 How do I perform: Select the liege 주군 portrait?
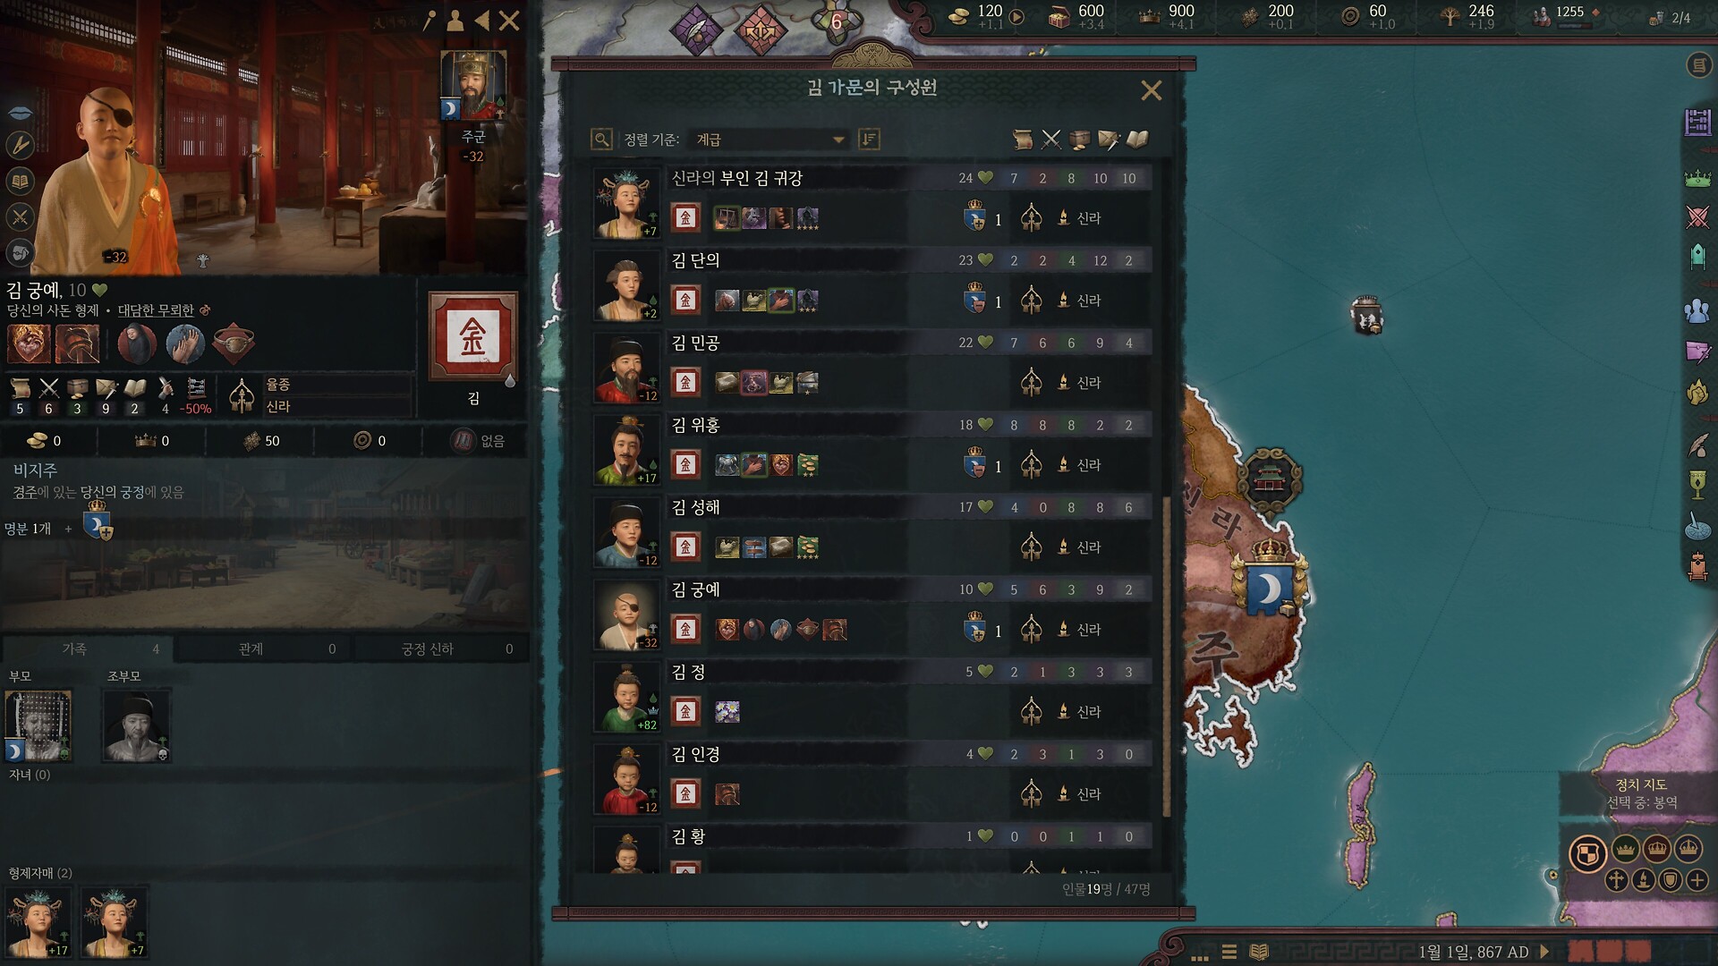tap(473, 87)
